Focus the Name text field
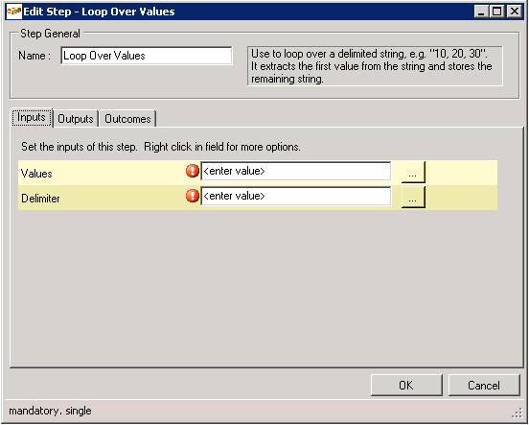Viewport: 529px width, 425px height. tap(147, 56)
